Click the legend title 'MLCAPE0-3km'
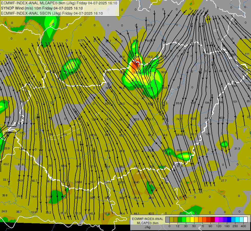The height and width of the screenshot is (231, 251). (147, 223)
